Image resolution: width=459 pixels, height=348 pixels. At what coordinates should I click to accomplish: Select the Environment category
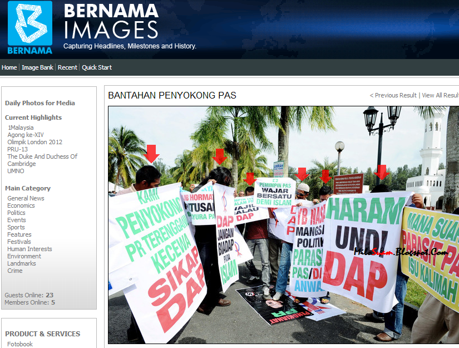pos(24,256)
